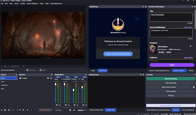Undock the Sources panel float icon
196x115 pixels.
tap(52, 75)
